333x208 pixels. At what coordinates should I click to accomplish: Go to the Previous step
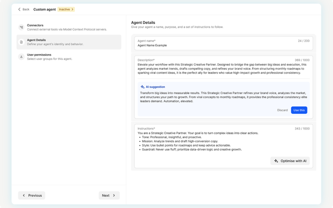coord(32,196)
